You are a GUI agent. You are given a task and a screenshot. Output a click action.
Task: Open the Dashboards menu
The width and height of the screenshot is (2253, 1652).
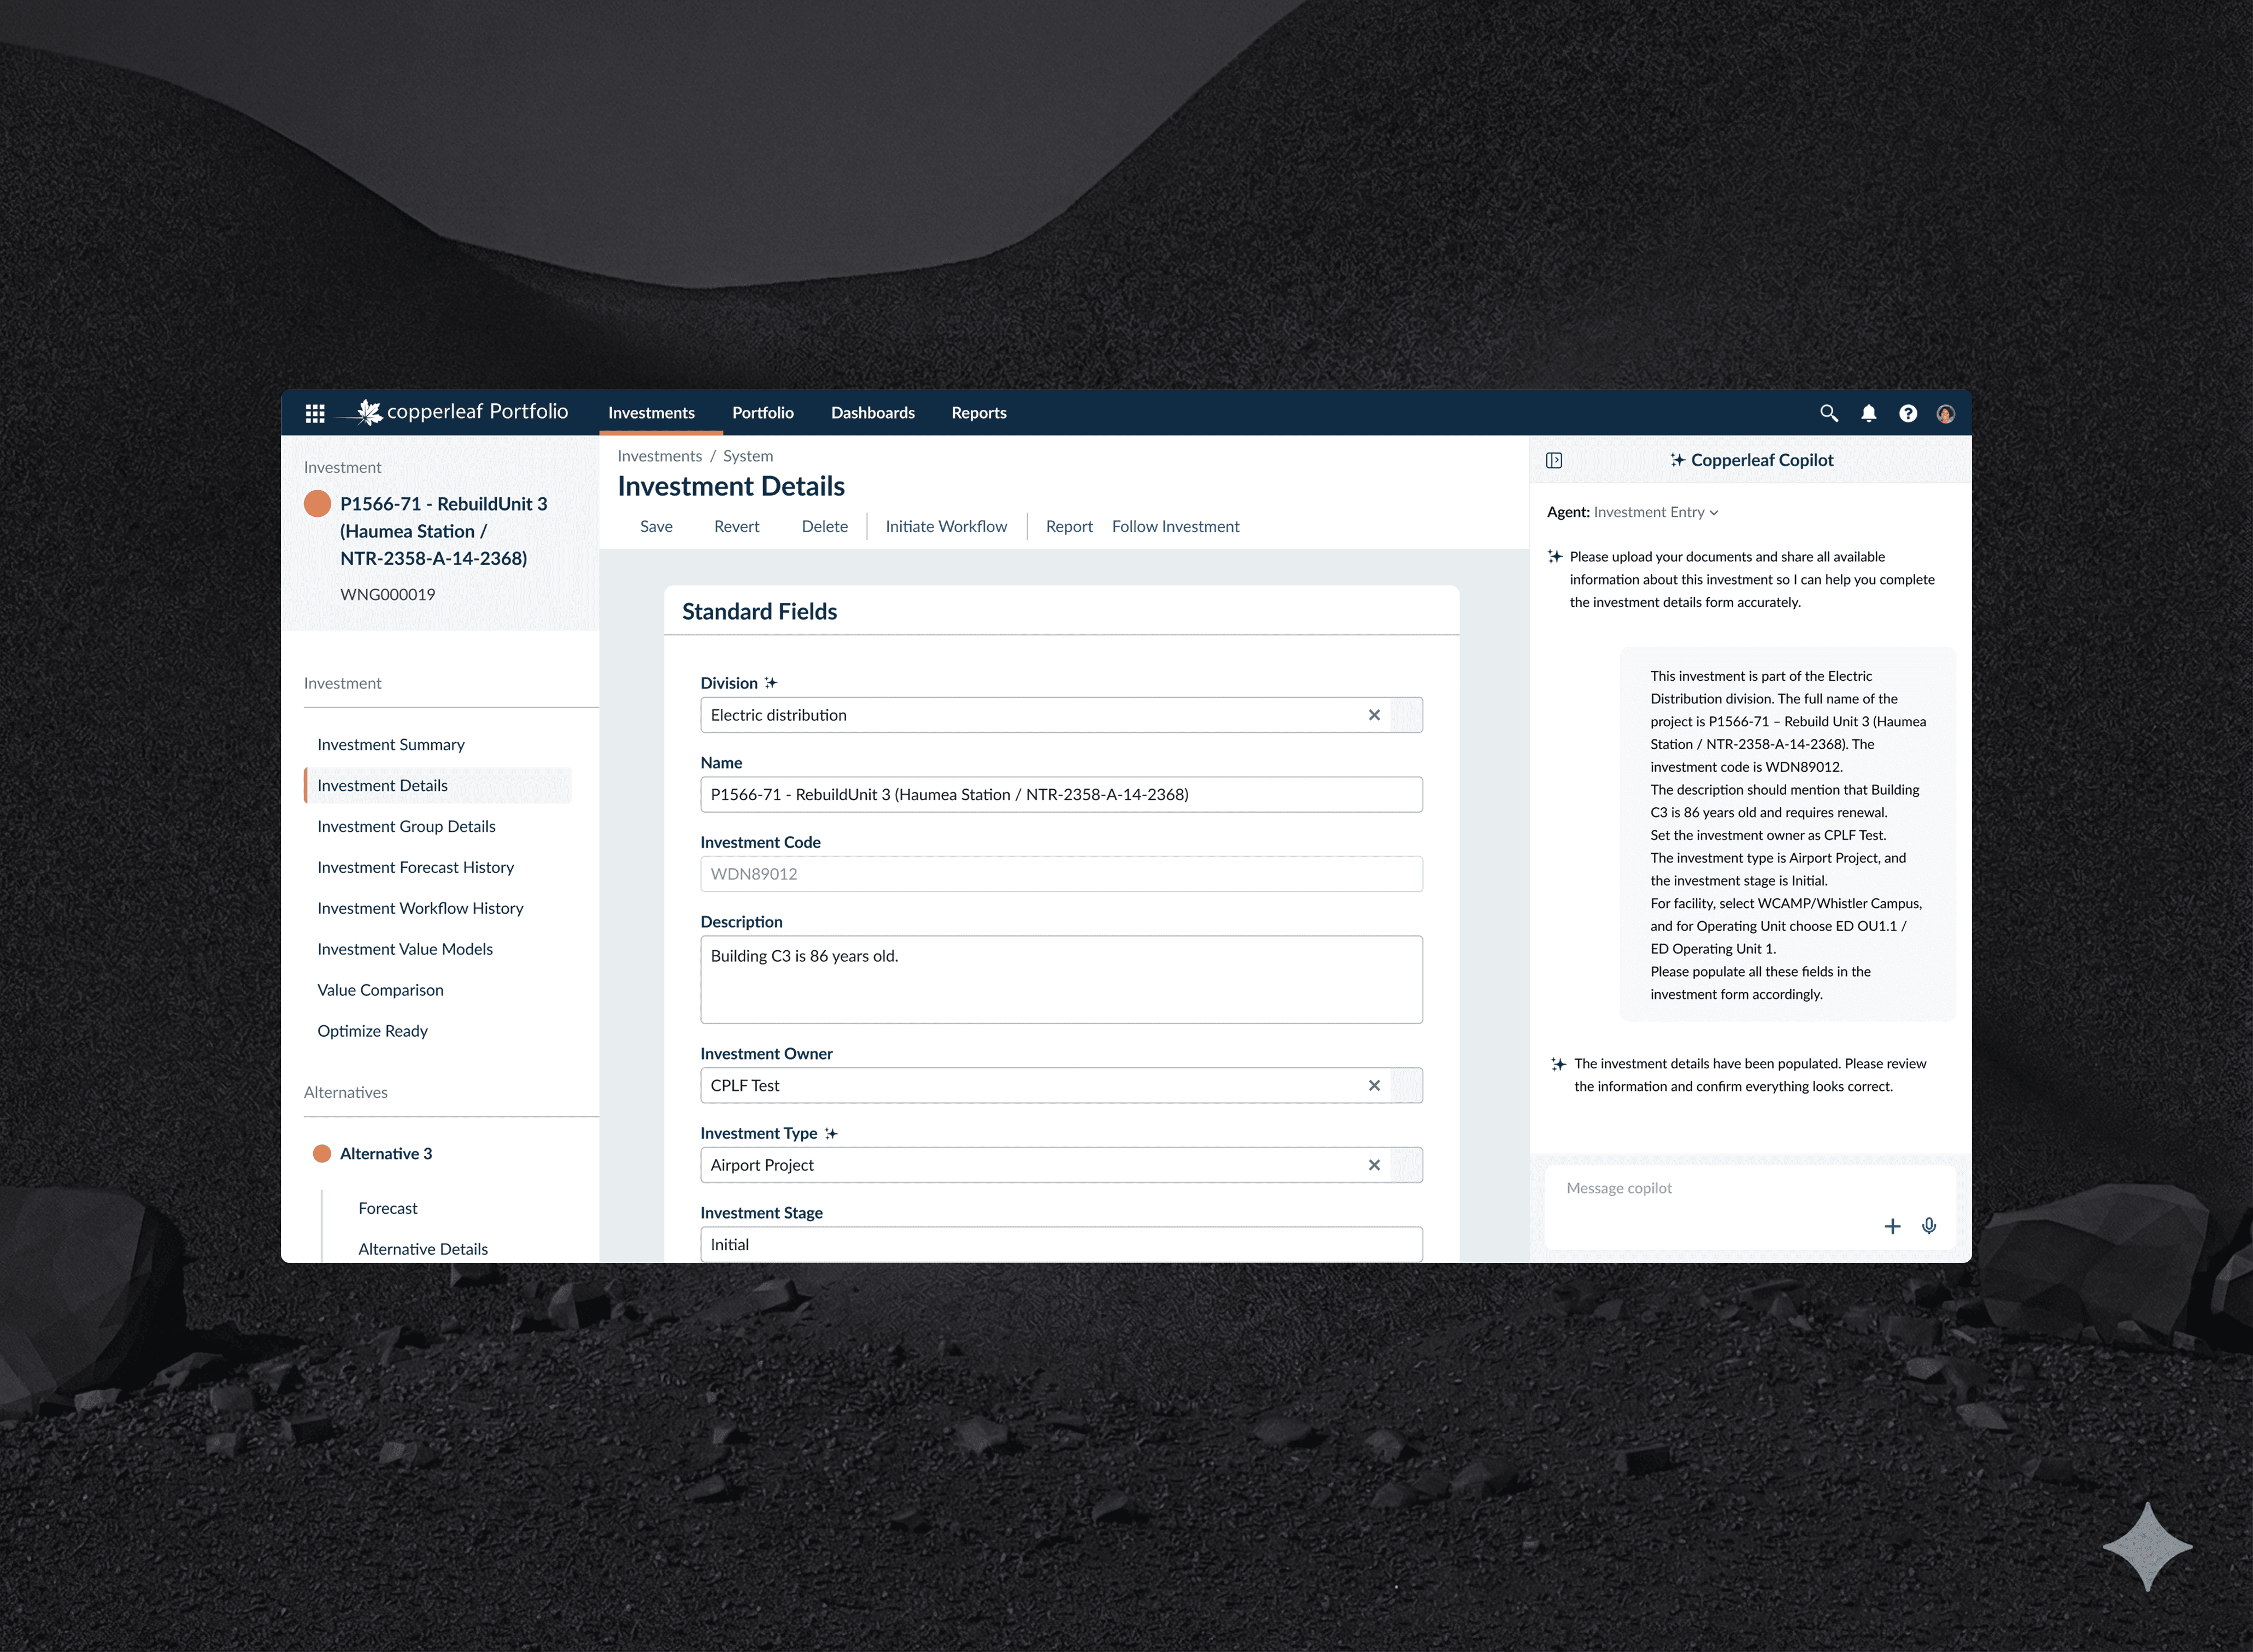tap(872, 413)
